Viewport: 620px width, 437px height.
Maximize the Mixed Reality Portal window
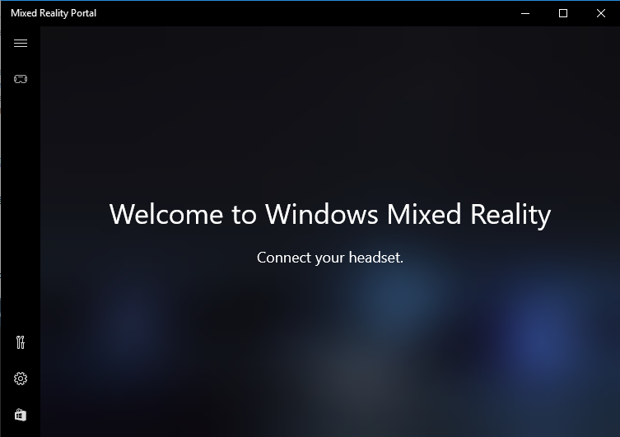pos(563,13)
